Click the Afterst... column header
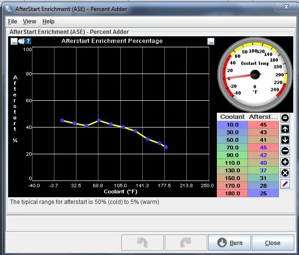The image size is (299, 255). tap(263, 117)
